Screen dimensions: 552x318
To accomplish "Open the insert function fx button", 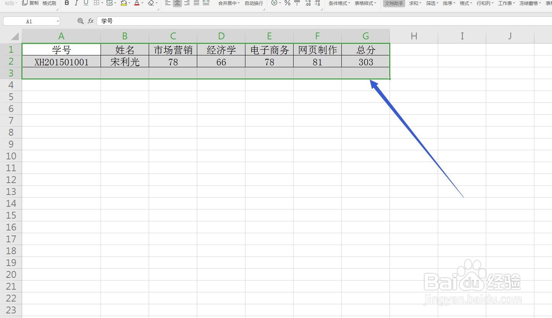I will pos(91,21).
